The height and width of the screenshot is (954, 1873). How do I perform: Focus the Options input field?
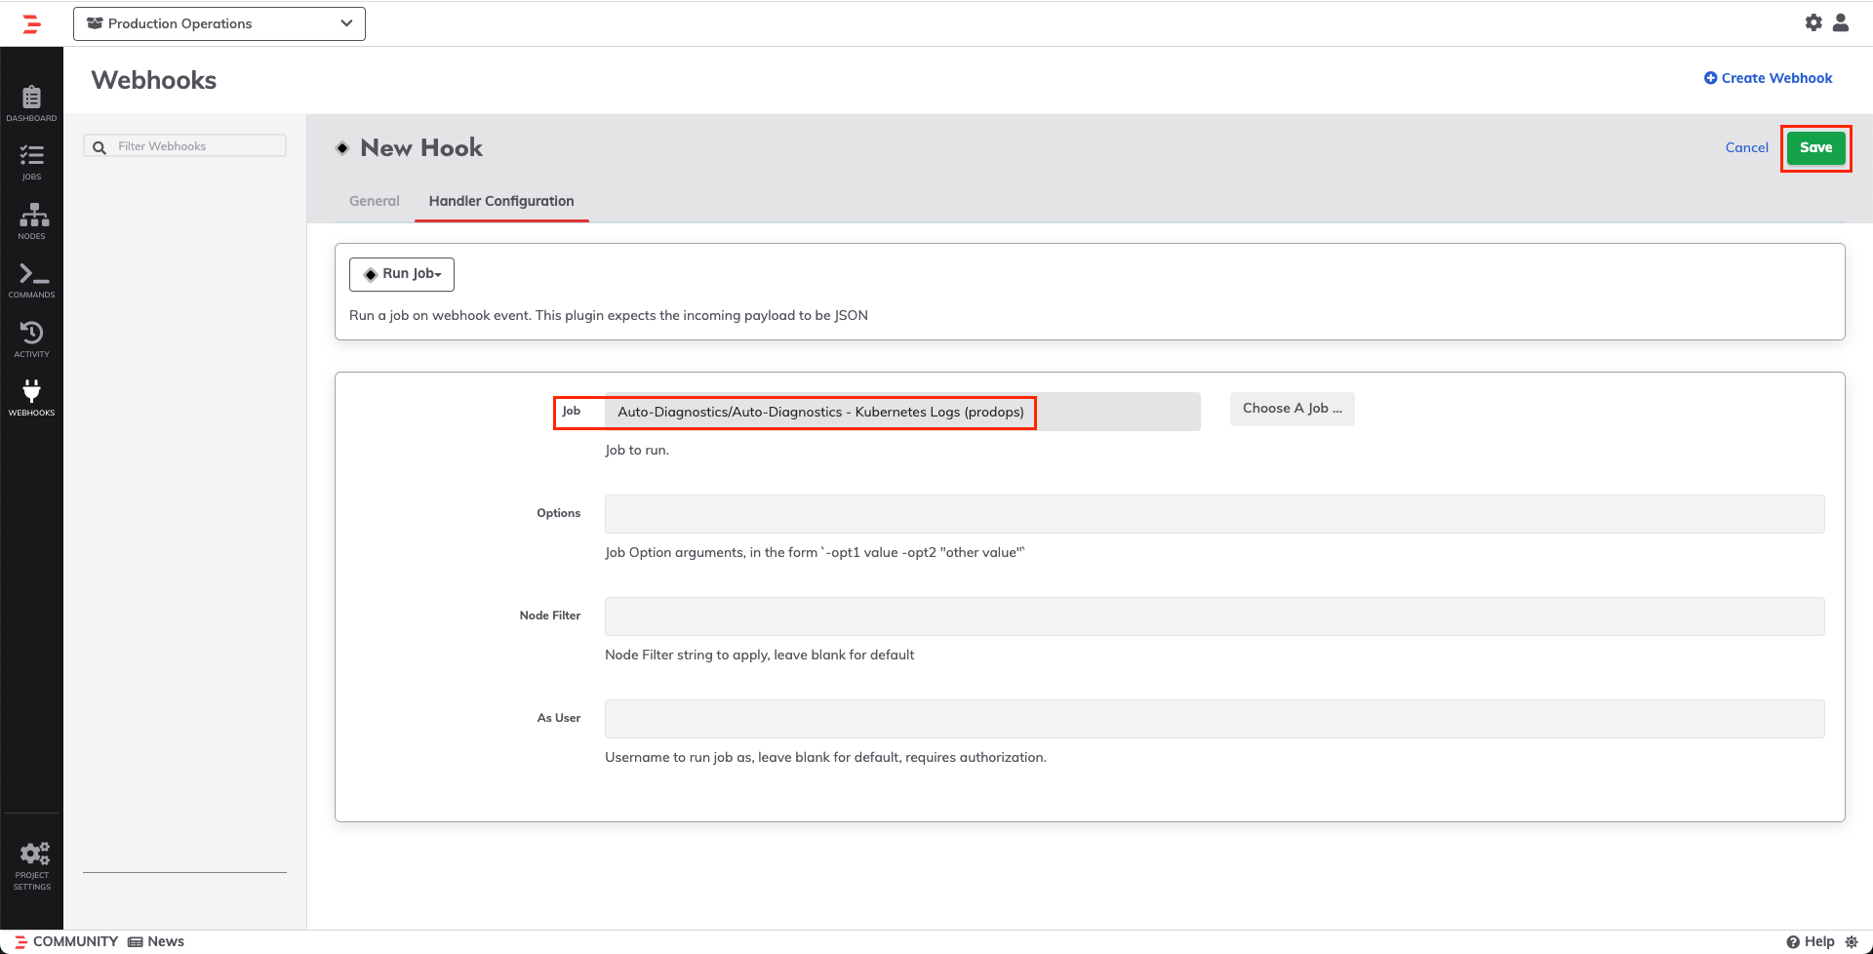(1215, 514)
